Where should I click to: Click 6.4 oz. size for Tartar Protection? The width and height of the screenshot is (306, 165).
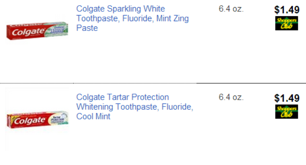231,97
